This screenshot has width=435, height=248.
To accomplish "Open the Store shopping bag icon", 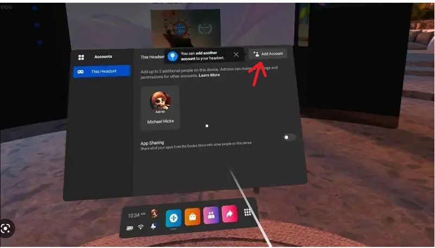I will pos(192,217).
